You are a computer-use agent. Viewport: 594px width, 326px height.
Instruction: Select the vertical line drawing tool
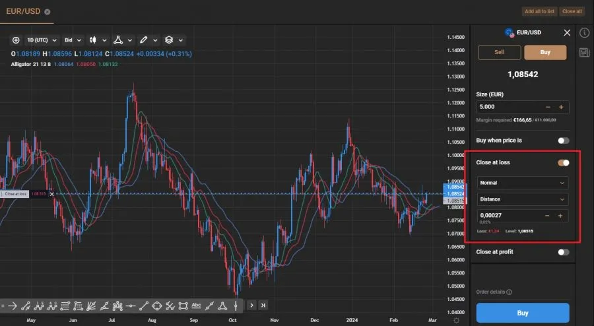(x=236, y=306)
